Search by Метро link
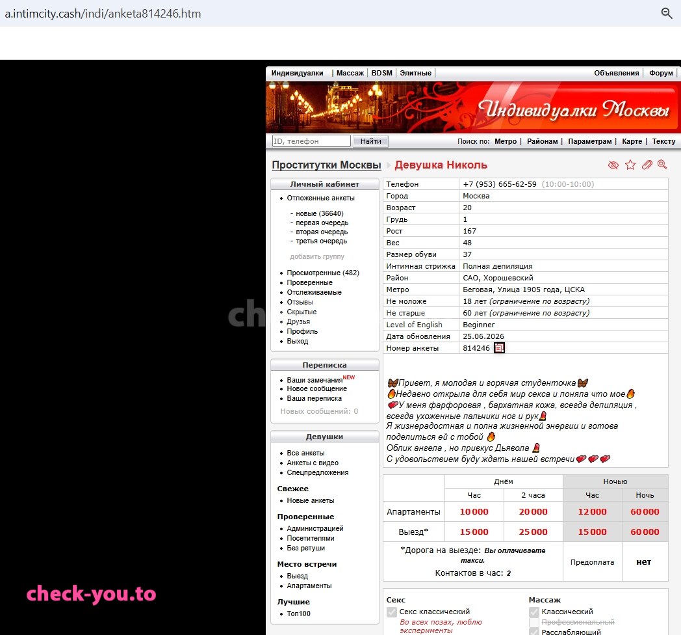 (x=506, y=141)
